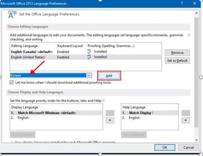203x156 pixels.
Task: Click the vertical scrollbar thumb of the dialog
Action: pos(196,72)
